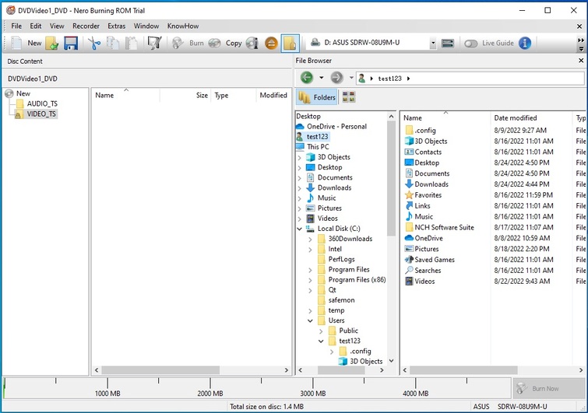Toggle the Live Guide switch
588x413 pixels.
470,44
